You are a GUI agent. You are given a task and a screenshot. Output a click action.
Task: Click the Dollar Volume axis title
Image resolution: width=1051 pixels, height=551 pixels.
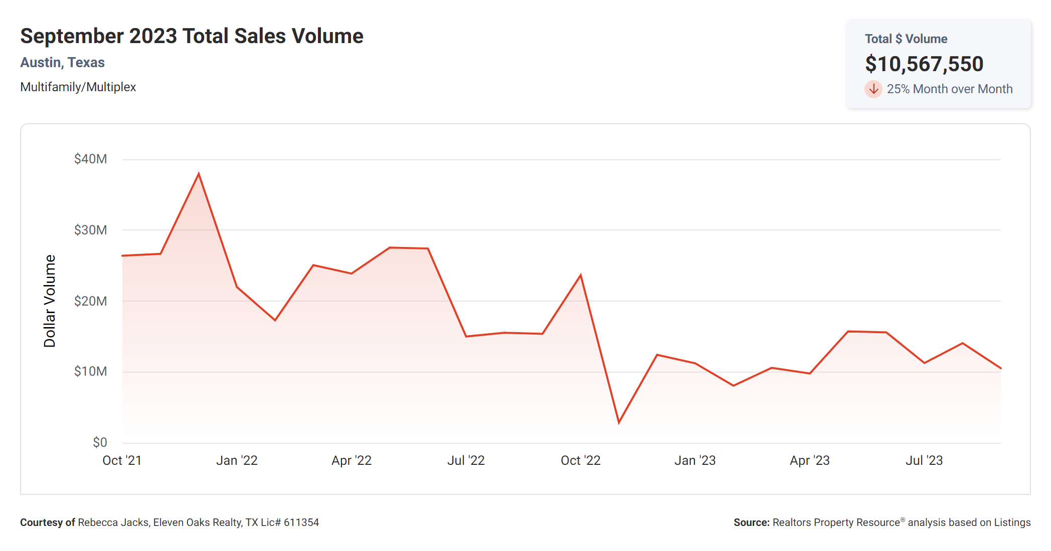click(50, 301)
